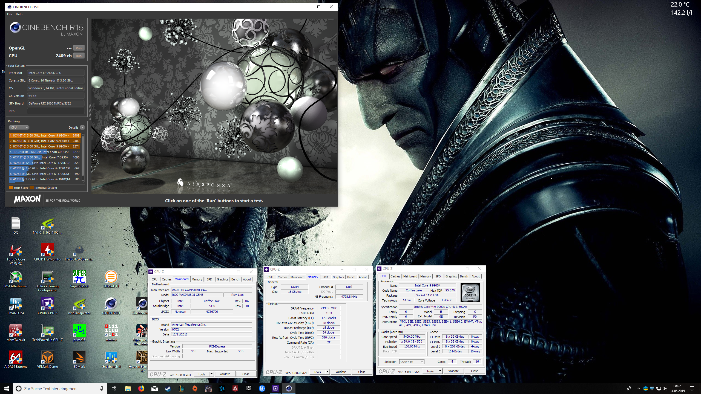
Task: Launch AIDA64 Extreme desktop icon
Action: click(x=16, y=360)
